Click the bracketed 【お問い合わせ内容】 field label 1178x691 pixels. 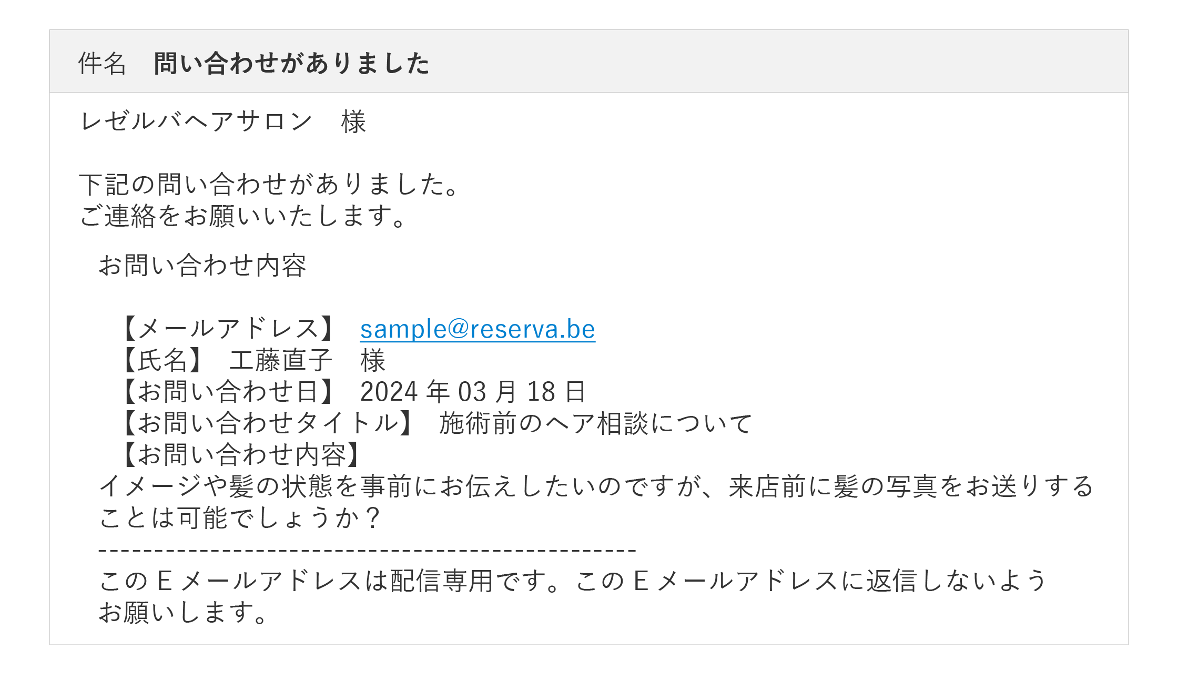(x=241, y=455)
